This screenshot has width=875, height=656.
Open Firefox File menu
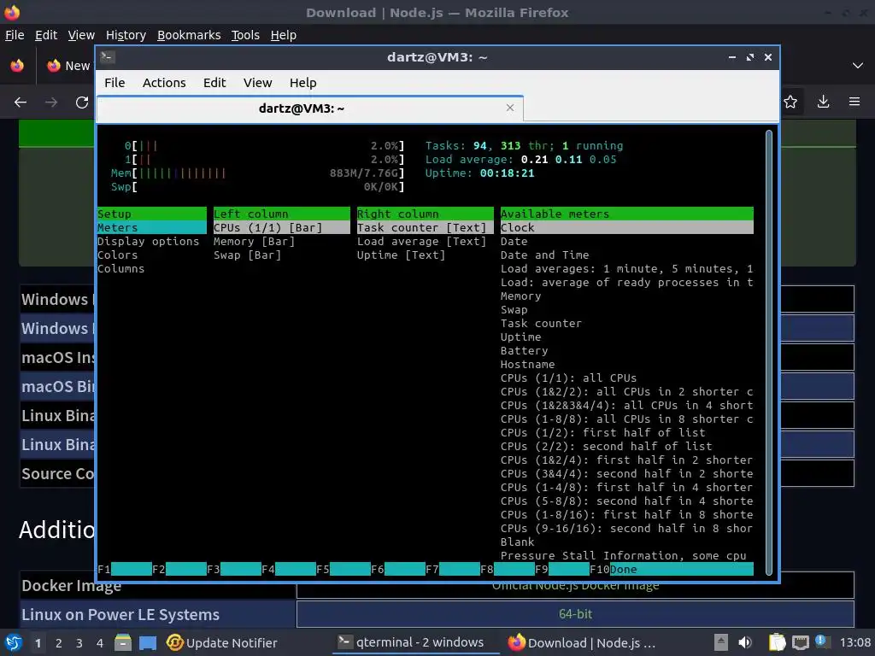pyautogui.click(x=15, y=35)
